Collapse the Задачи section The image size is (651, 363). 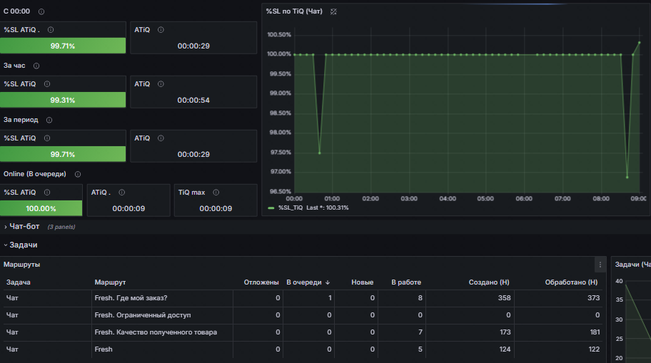click(x=24, y=245)
